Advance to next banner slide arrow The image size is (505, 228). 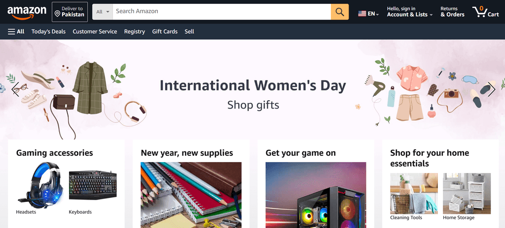tap(491, 89)
